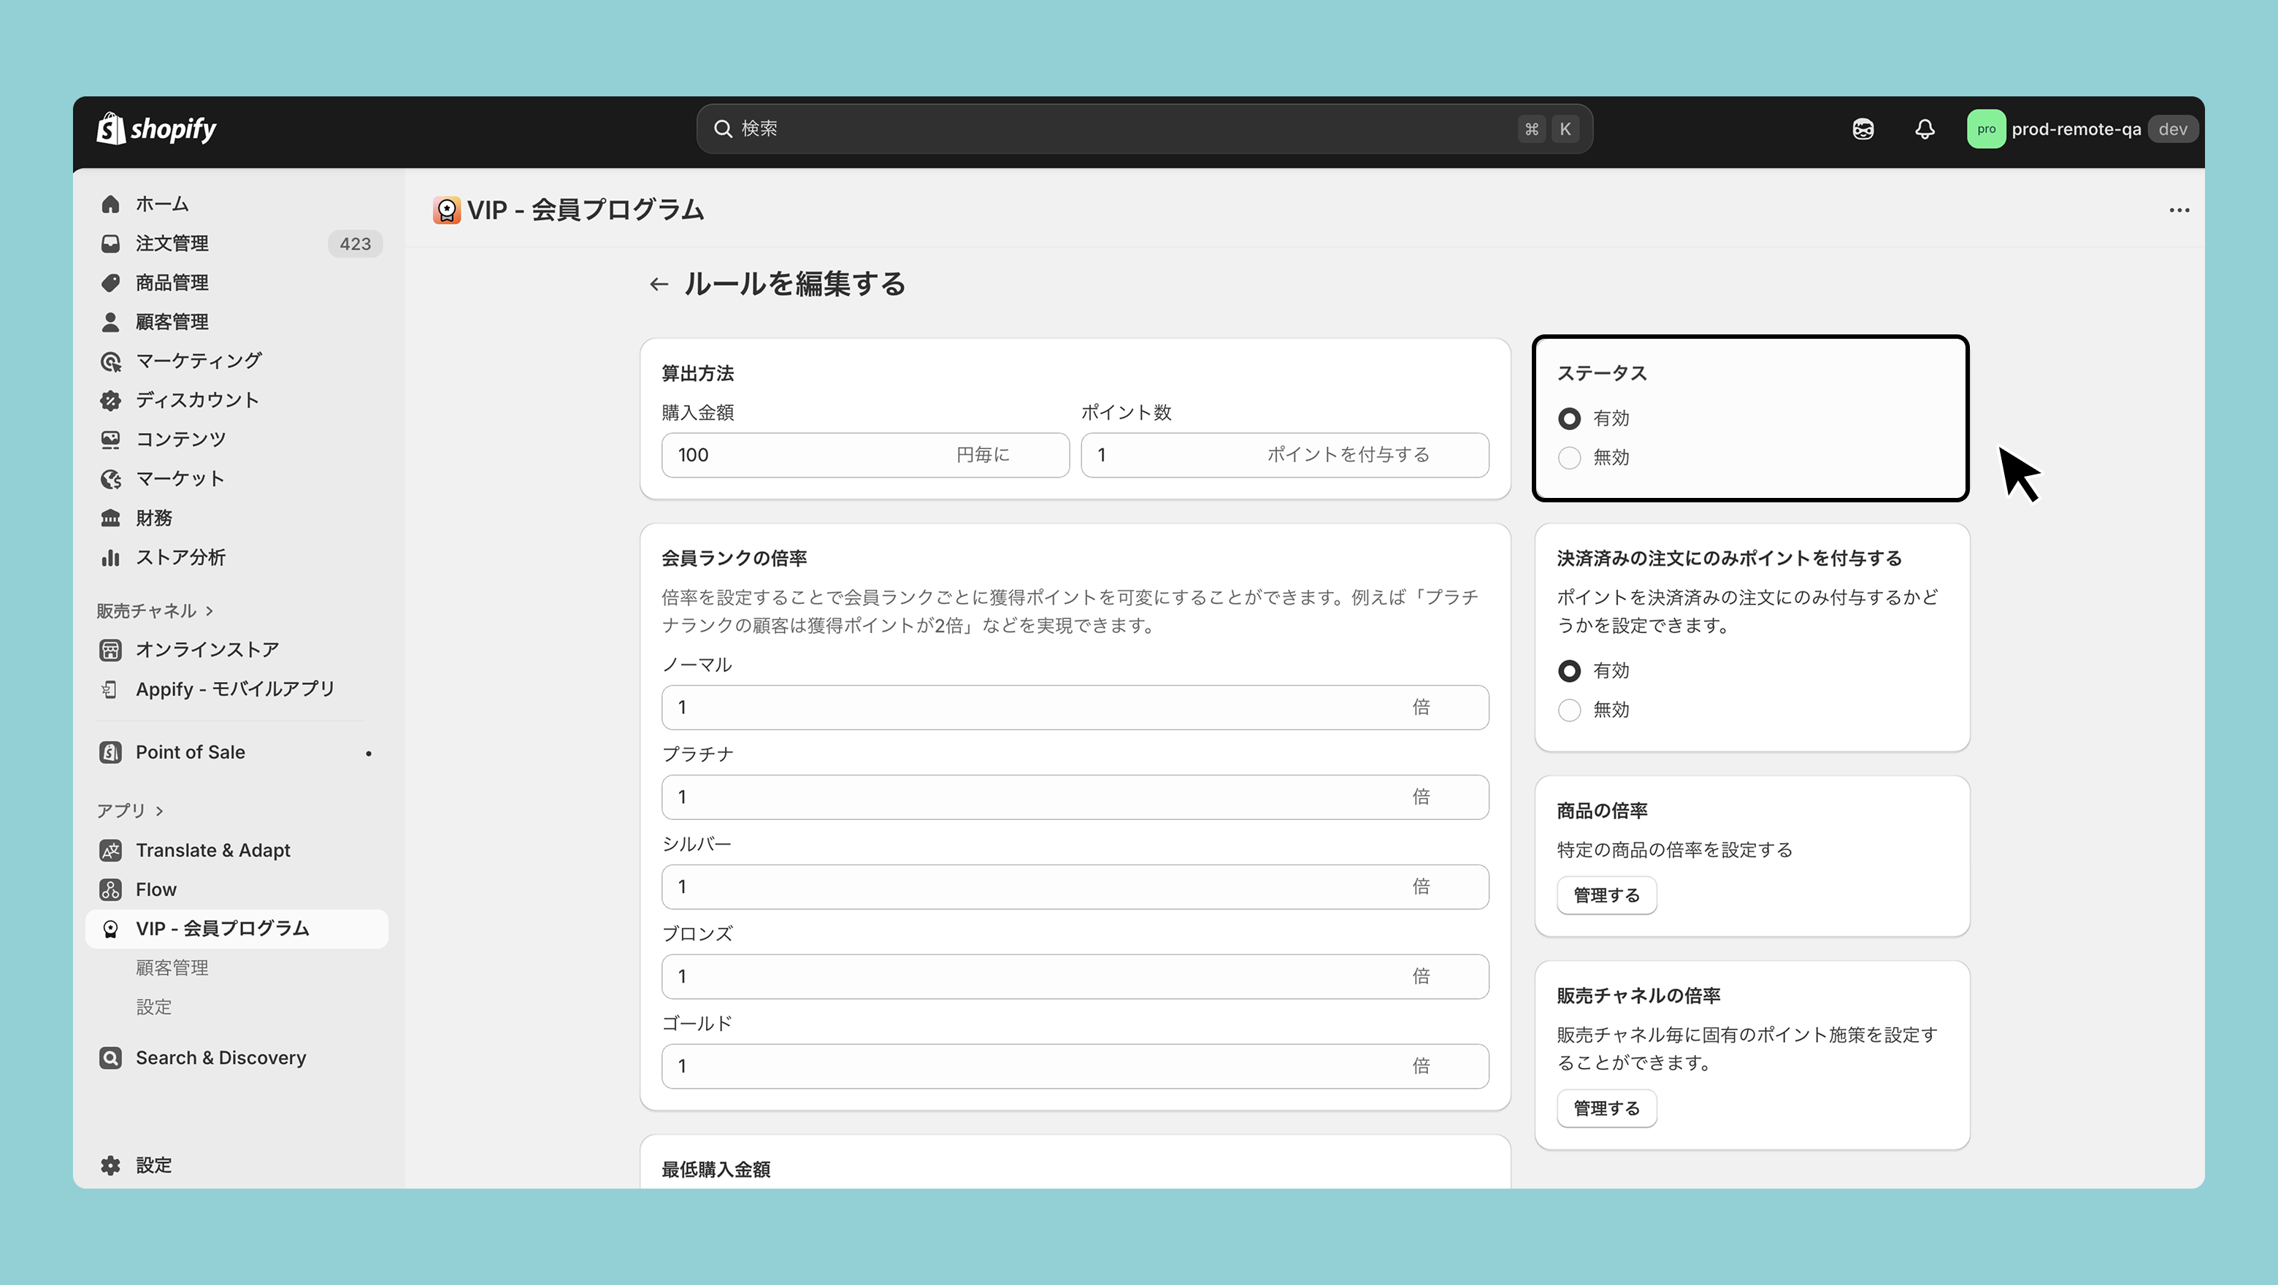The height and width of the screenshot is (1285, 2278).
Task: Click 管理する under 商品の倍率
Action: pyautogui.click(x=1606, y=895)
